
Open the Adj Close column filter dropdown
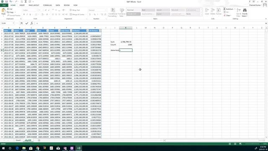tap(71, 31)
